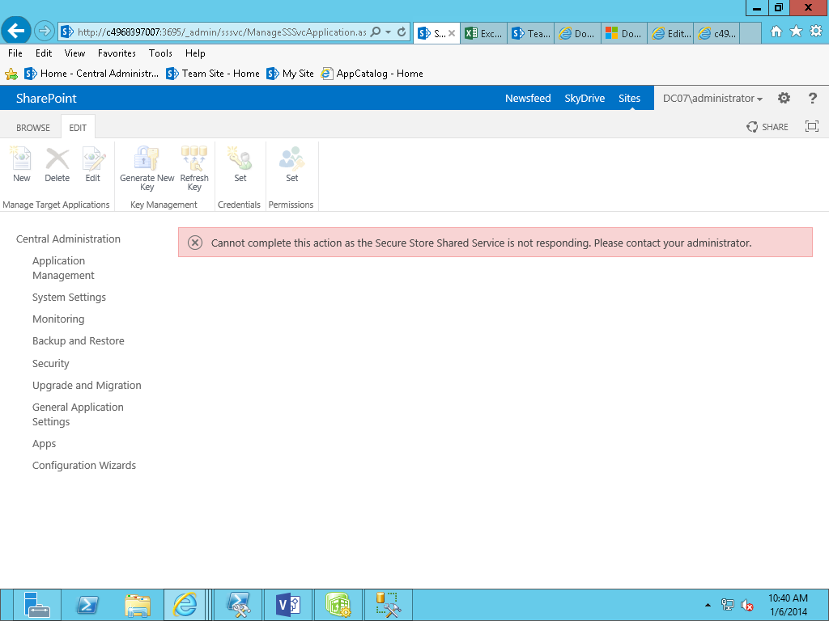Click the address bar search magnifier

point(375,32)
